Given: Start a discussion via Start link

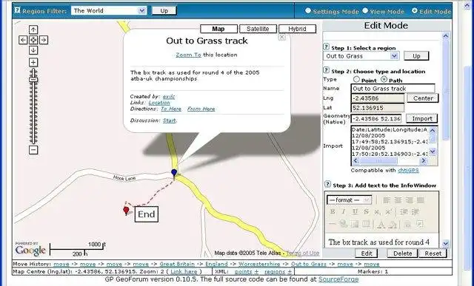Looking at the screenshot, I should (x=170, y=120).
